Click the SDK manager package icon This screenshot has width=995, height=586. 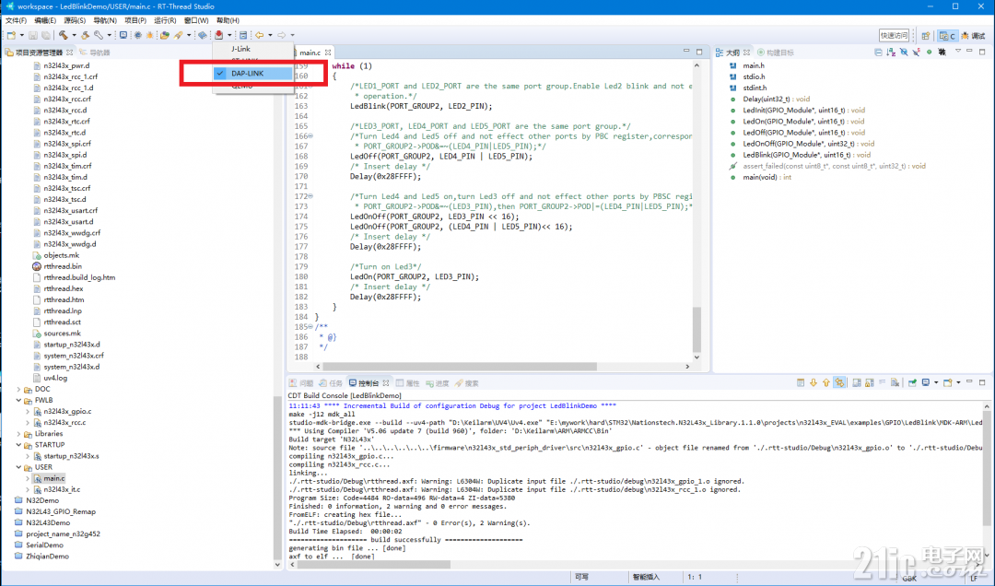165,35
